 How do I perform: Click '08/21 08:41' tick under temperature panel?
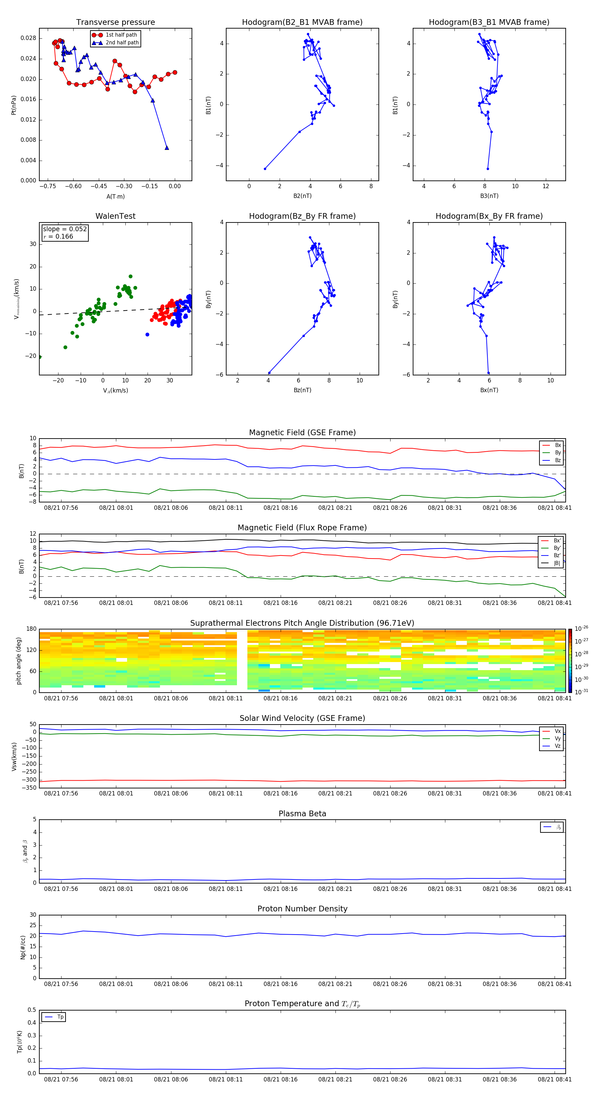(x=555, y=1079)
